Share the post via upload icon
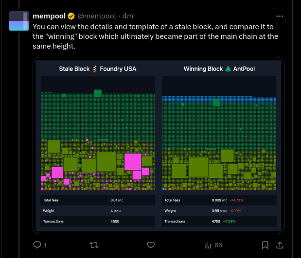This screenshot has height=258, width=301. tap(281, 245)
